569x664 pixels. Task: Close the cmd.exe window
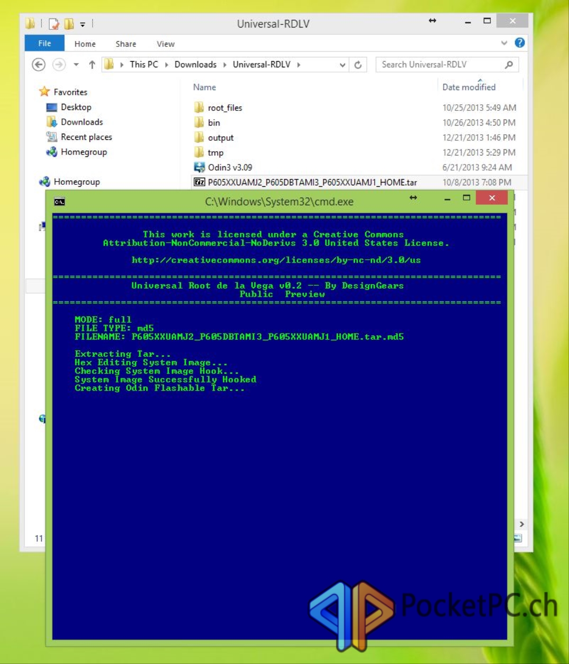click(x=492, y=198)
